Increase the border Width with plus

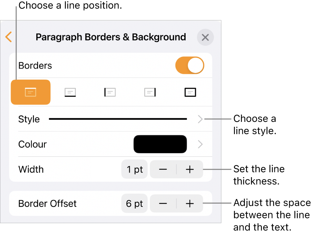[190, 169]
